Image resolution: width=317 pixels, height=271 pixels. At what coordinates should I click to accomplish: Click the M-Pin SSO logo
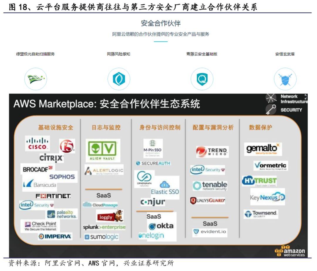(153, 148)
